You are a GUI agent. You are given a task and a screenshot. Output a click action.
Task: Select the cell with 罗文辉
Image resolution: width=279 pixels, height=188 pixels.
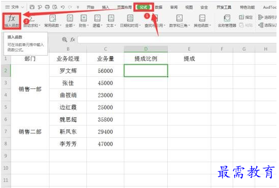[x=68, y=71]
